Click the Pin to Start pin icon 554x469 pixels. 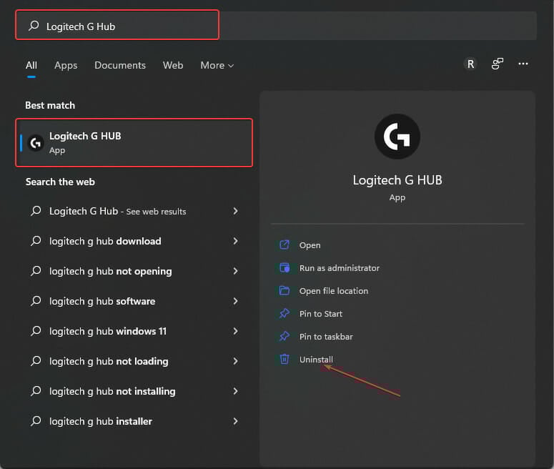pyautogui.click(x=285, y=313)
